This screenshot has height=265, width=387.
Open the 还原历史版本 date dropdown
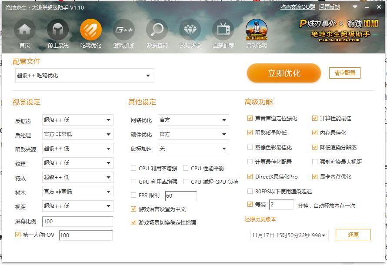(x=289, y=235)
